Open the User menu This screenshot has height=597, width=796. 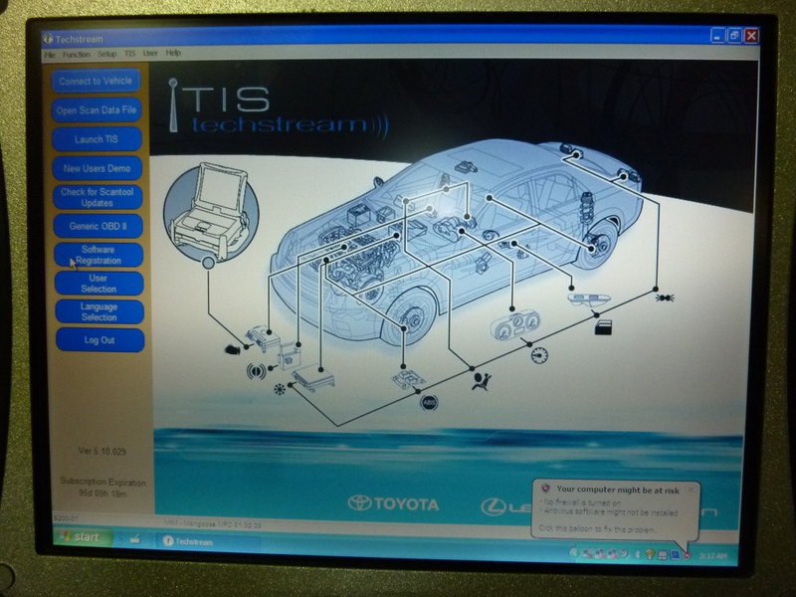click(150, 53)
